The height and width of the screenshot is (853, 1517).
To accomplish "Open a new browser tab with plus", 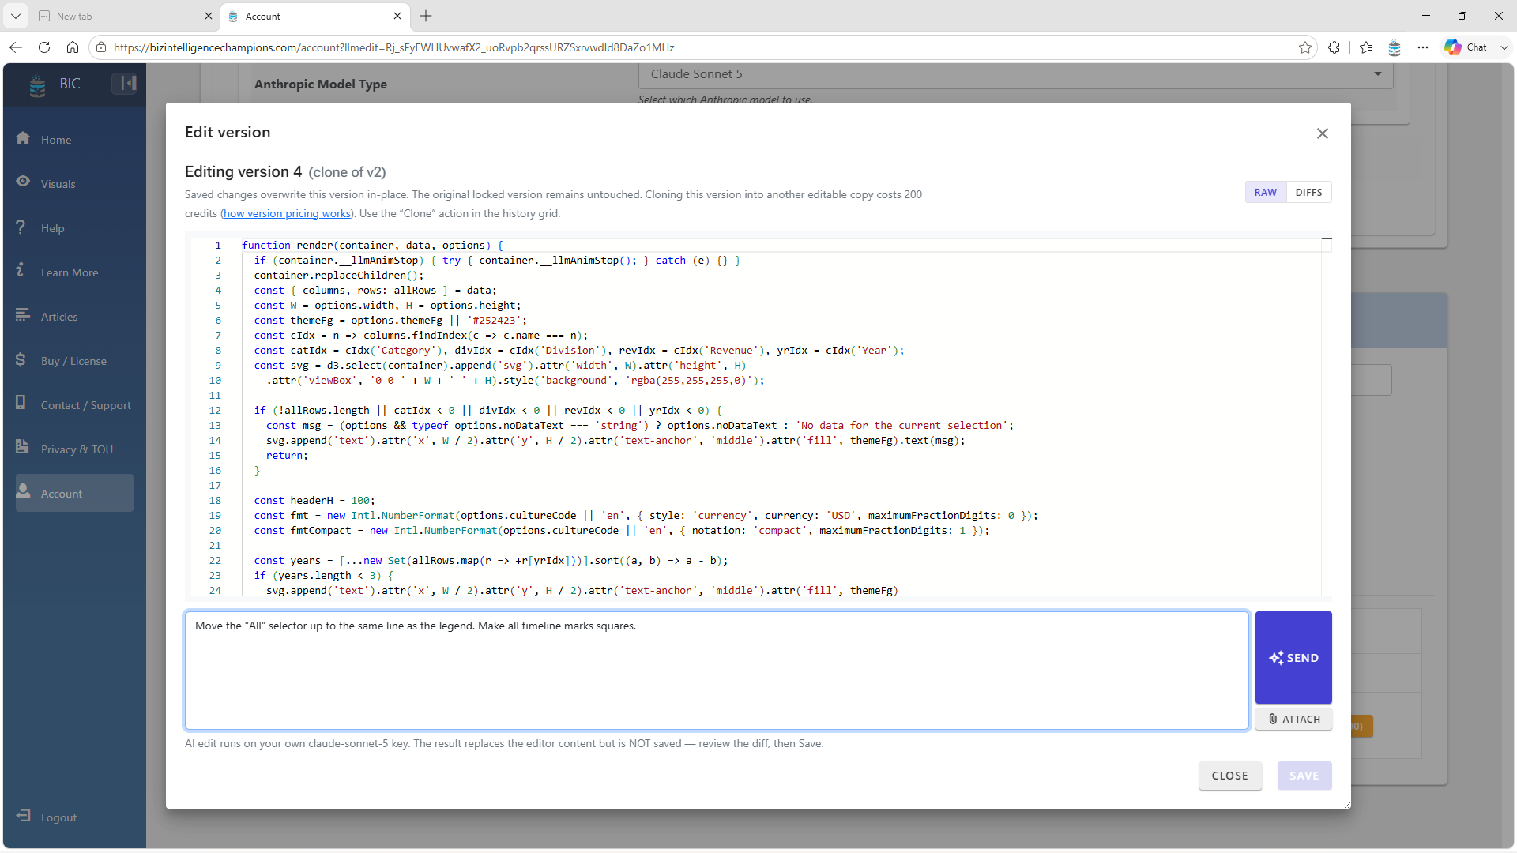I will click(x=426, y=16).
